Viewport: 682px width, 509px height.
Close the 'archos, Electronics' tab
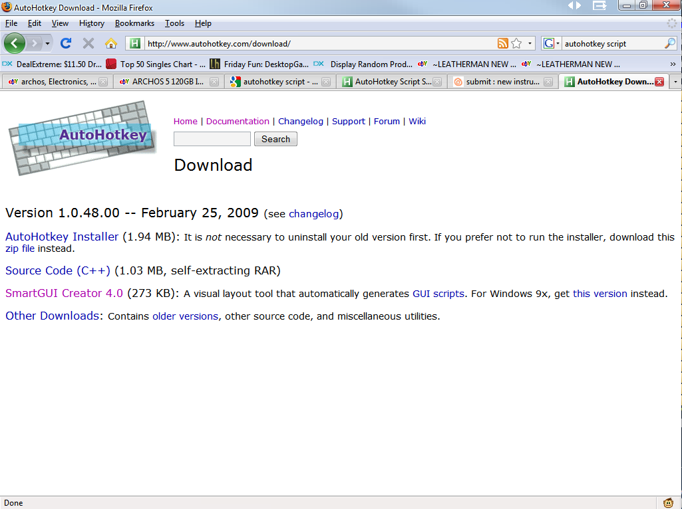pos(103,82)
